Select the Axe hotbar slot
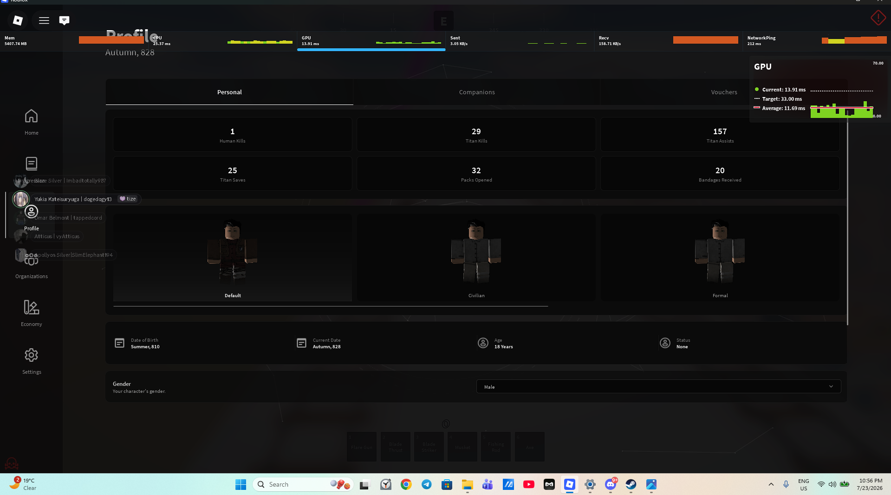Screen dimensions: 891x495 click(x=530, y=447)
